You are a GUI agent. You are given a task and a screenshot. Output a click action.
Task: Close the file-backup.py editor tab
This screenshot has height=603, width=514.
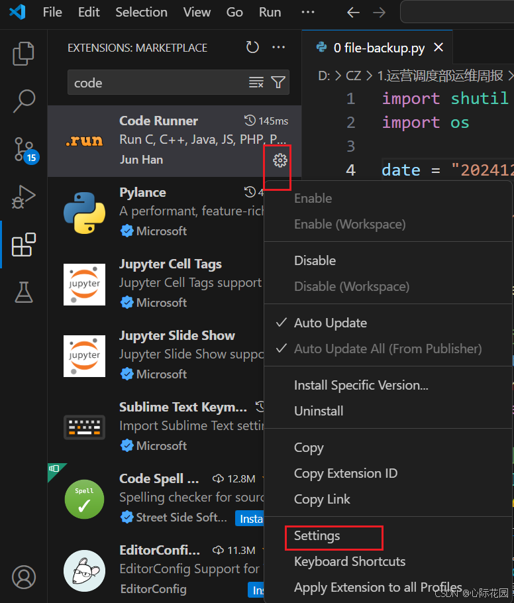point(438,48)
